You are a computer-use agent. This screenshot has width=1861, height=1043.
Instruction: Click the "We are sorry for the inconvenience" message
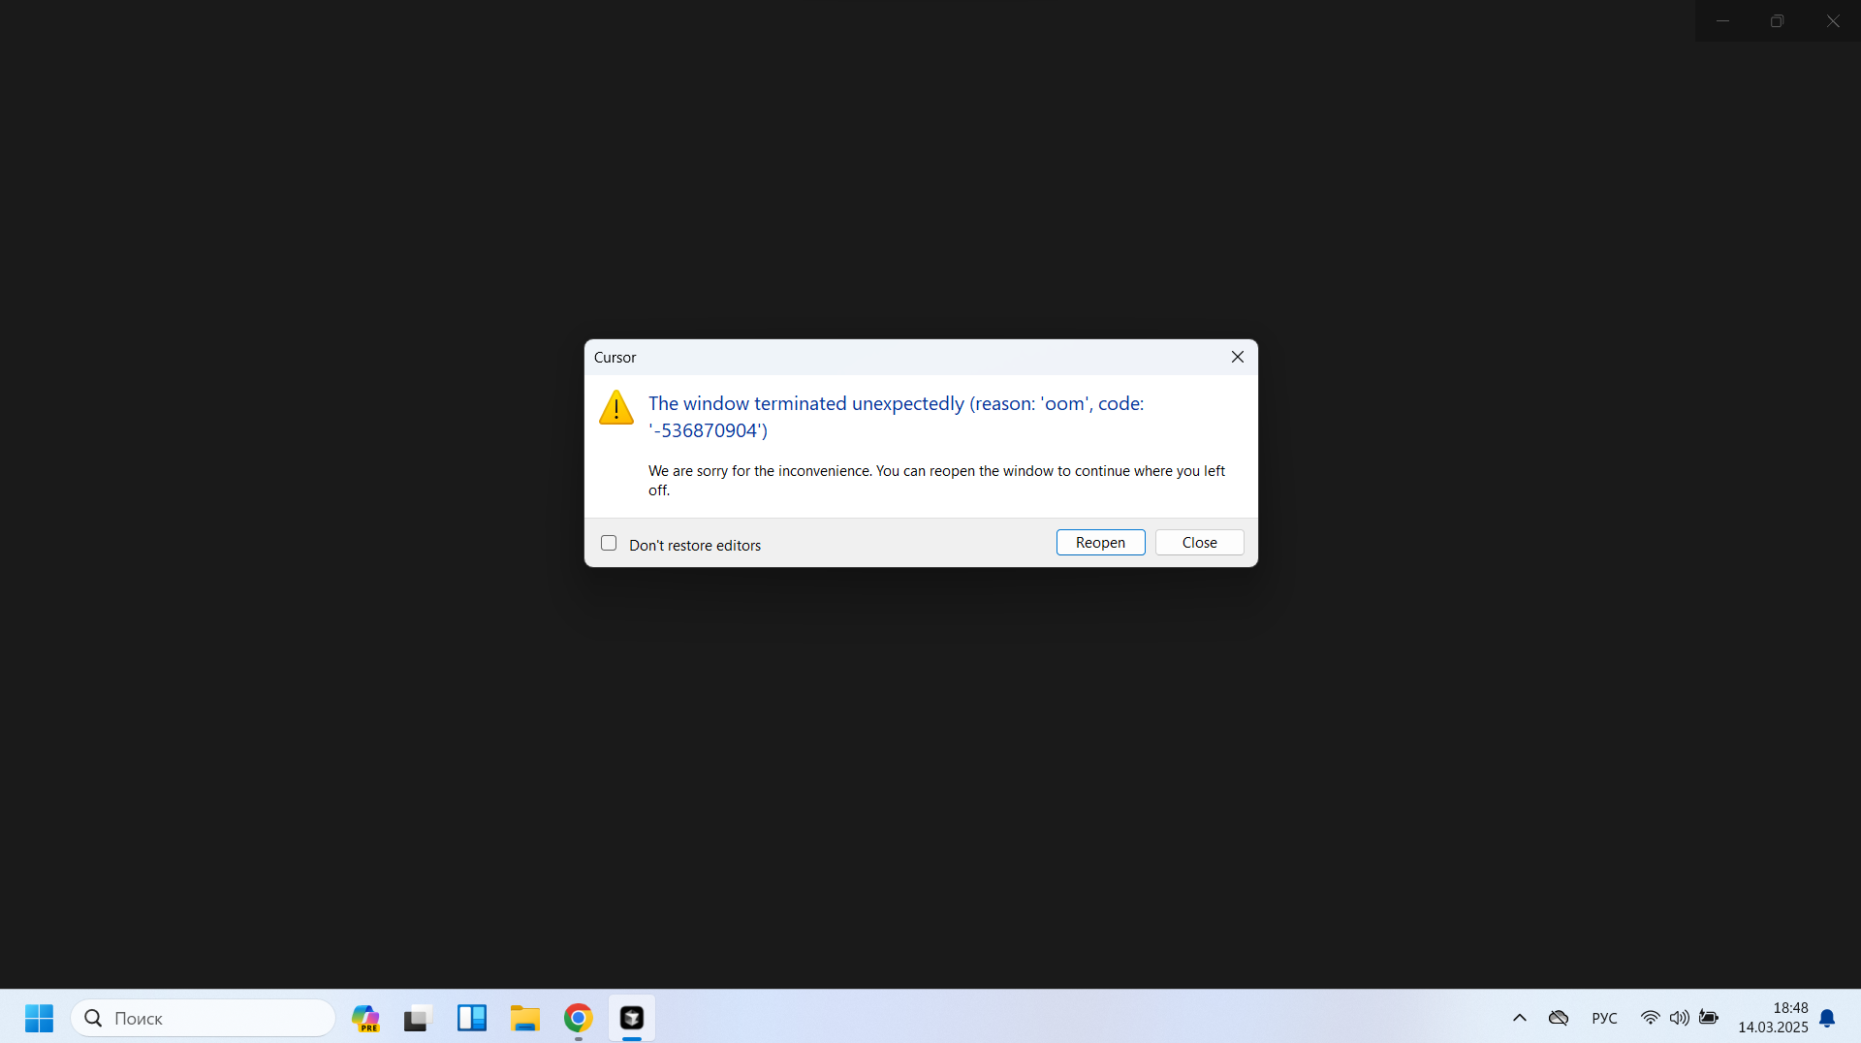point(936,481)
